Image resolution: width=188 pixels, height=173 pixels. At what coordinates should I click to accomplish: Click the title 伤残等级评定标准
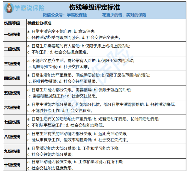coord(94,7)
